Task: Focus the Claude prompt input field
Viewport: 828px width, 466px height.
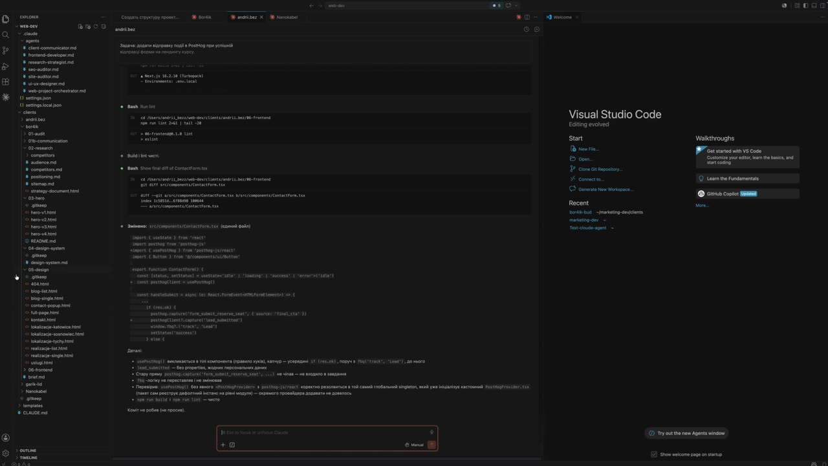Action: pos(323,432)
